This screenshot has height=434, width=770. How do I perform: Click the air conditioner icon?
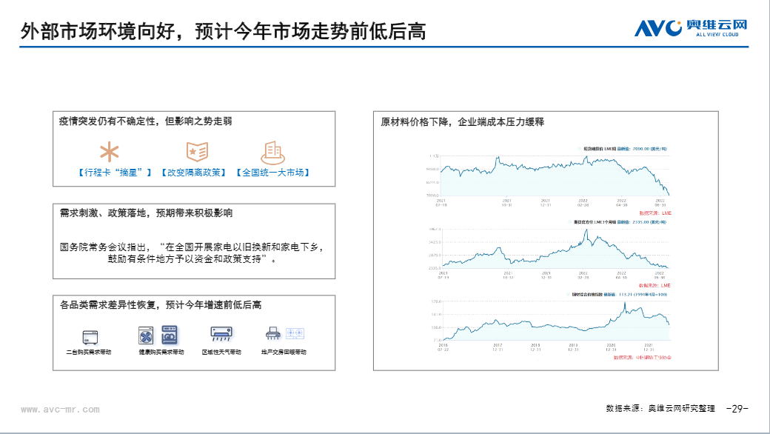[x=221, y=334]
